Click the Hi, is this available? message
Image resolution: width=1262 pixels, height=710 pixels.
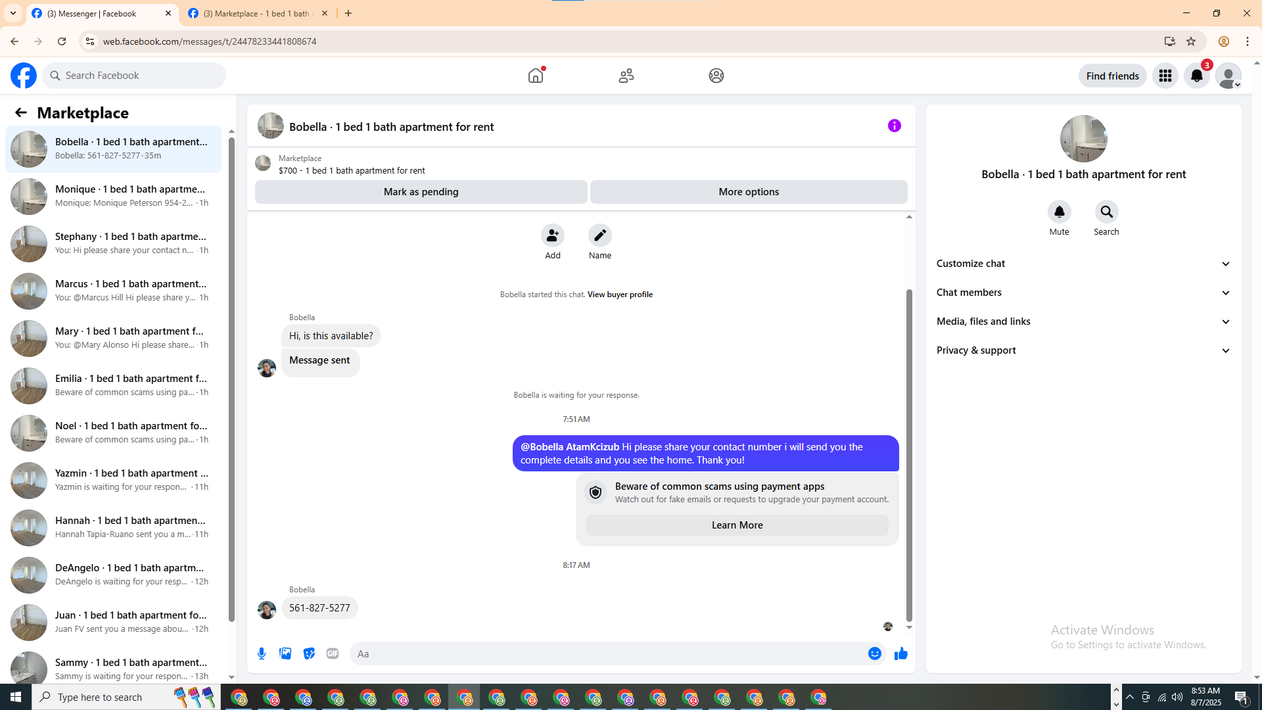click(331, 336)
